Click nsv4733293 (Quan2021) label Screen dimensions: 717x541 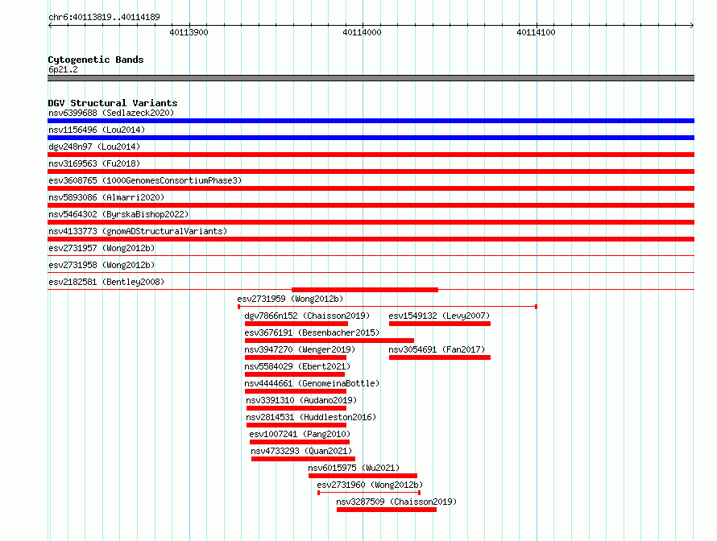(301, 451)
